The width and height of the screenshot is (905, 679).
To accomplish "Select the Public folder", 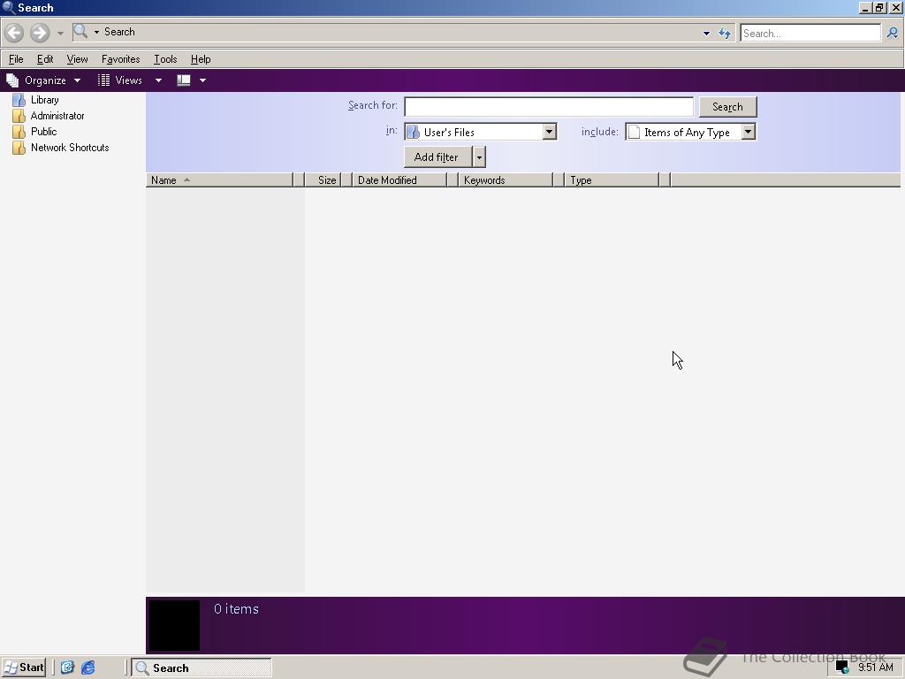I will (43, 132).
